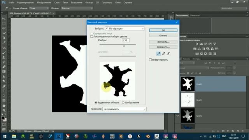249x140 pixels.
Task: Select the Hand tool
Action: [x=4, y=106]
